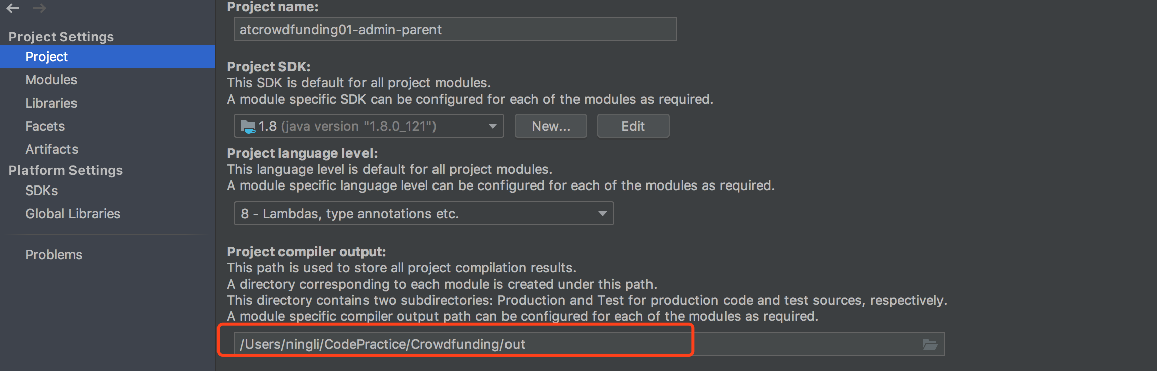Click the New... SDK button
The width and height of the screenshot is (1157, 371).
click(x=551, y=126)
